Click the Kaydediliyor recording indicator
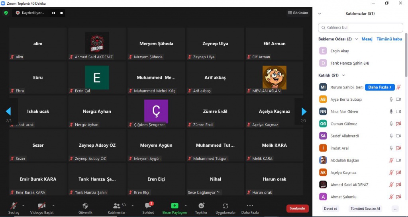408x217 pixels. click(x=30, y=13)
